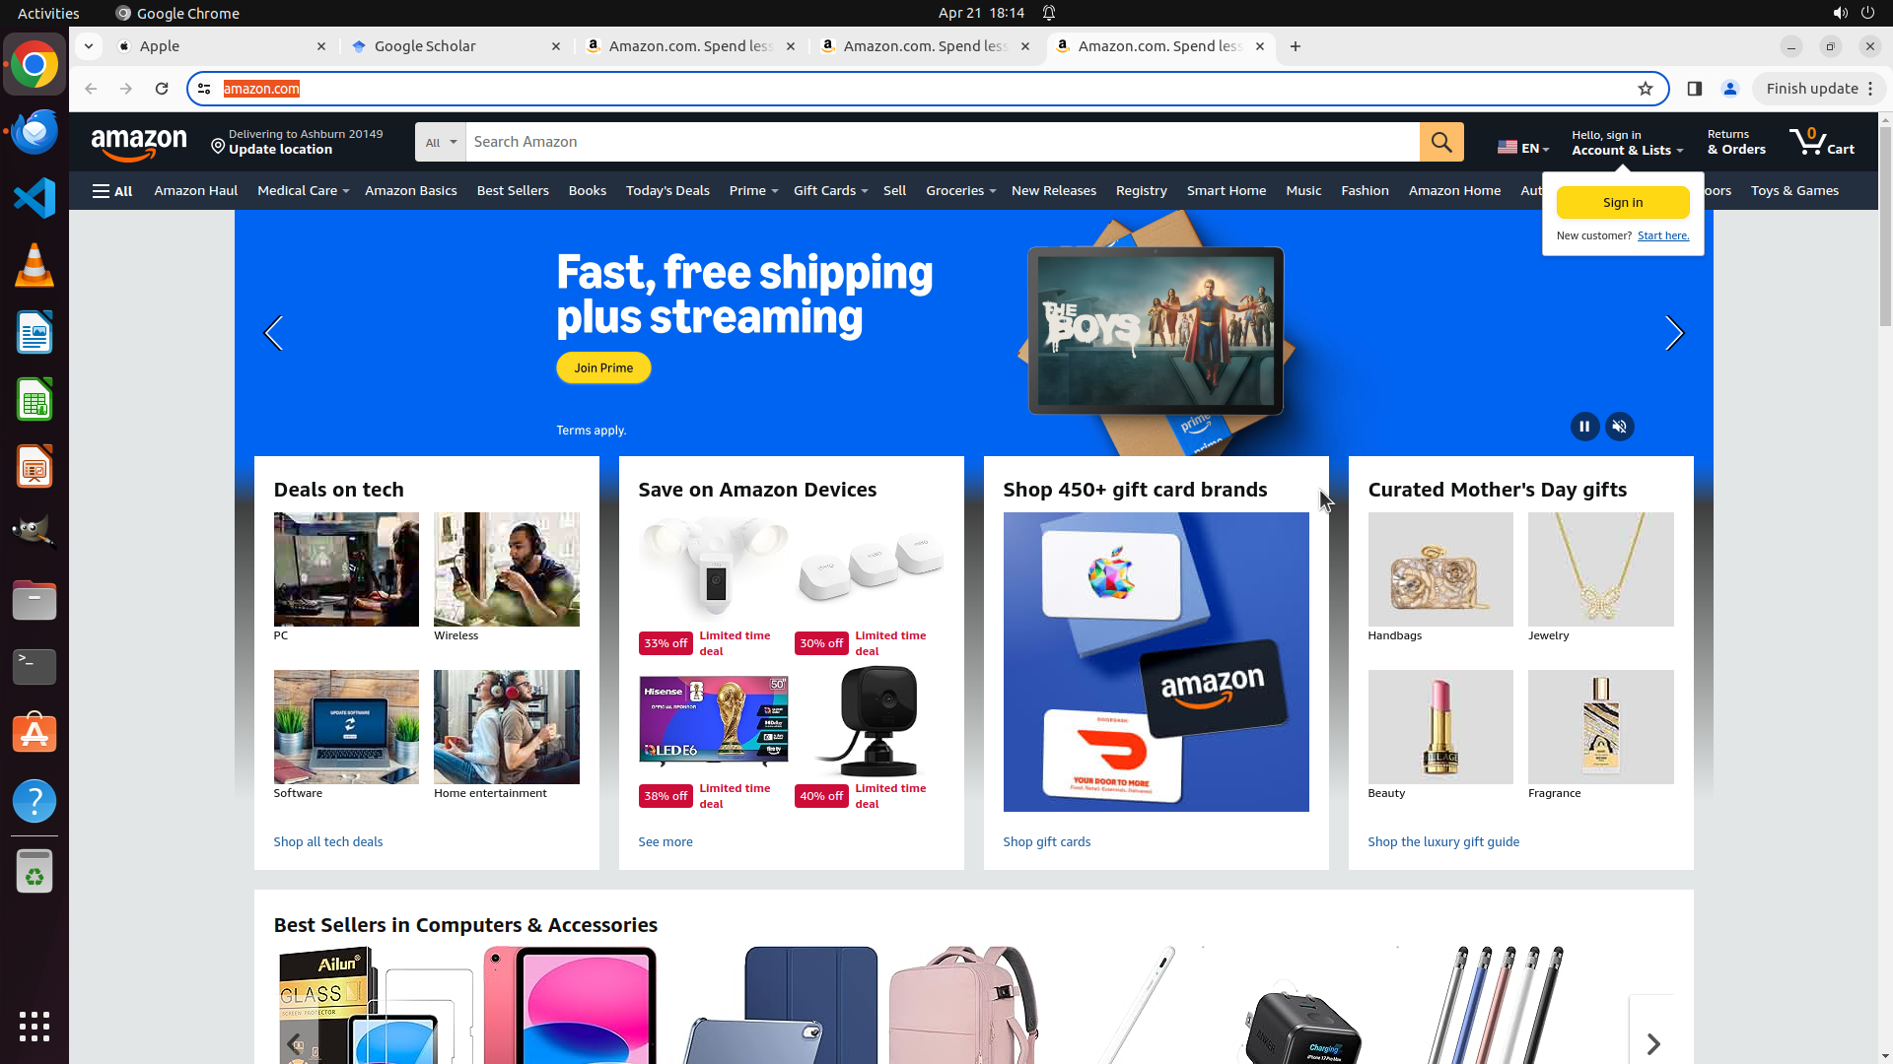Open the All hamburger menu
1893x1064 pixels.
point(112,191)
